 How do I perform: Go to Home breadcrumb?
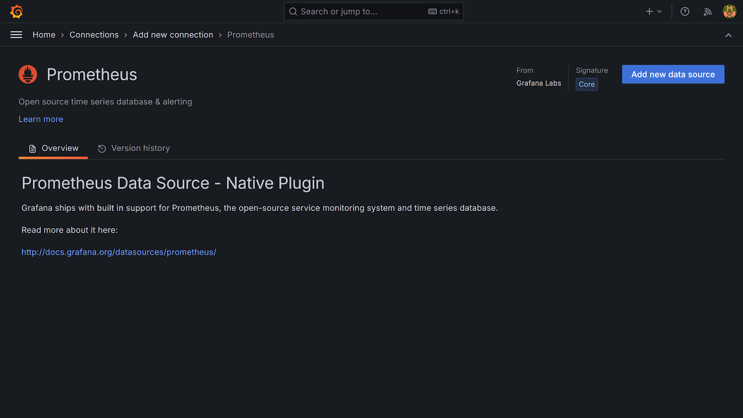(x=44, y=35)
